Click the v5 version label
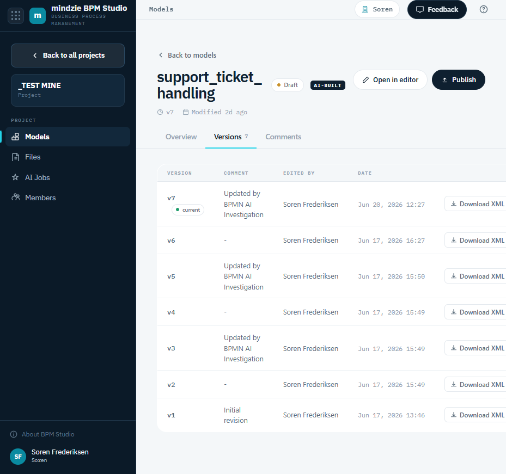506x474 pixels. [171, 276]
